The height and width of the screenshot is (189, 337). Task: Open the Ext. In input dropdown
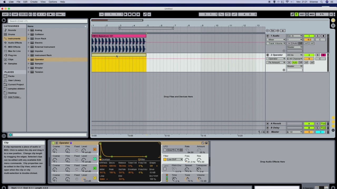295,36
